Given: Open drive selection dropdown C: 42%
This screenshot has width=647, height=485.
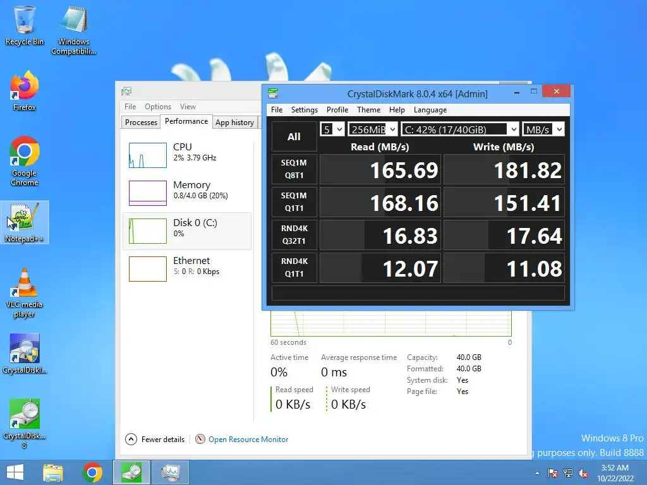Looking at the screenshot, I should 460,129.
